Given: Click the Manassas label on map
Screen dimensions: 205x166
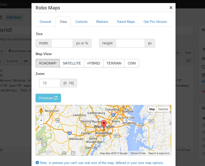Looking at the screenshot, I should pos(76,139).
